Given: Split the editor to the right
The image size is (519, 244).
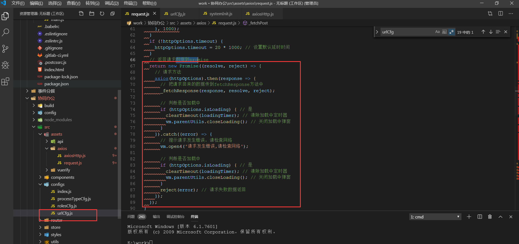Looking at the screenshot, I should click(501, 14).
